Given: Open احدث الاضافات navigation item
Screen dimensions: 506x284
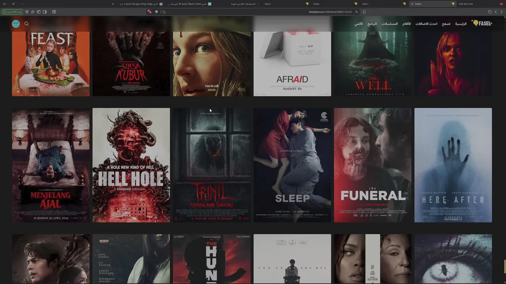Looking at the screenshot, I should click(426, 24).
